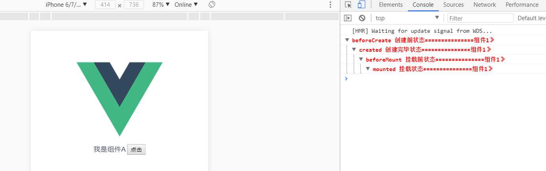Activate the inspect element picker icon
Viewport: 546px width, 171px height.
[x=348, y=5]
